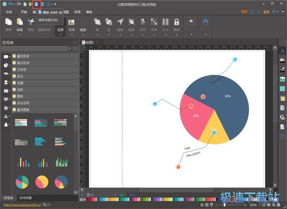This screenshot has height=209, width=287.
Task: Click the 登录 login link
Action: coord(266,12)
